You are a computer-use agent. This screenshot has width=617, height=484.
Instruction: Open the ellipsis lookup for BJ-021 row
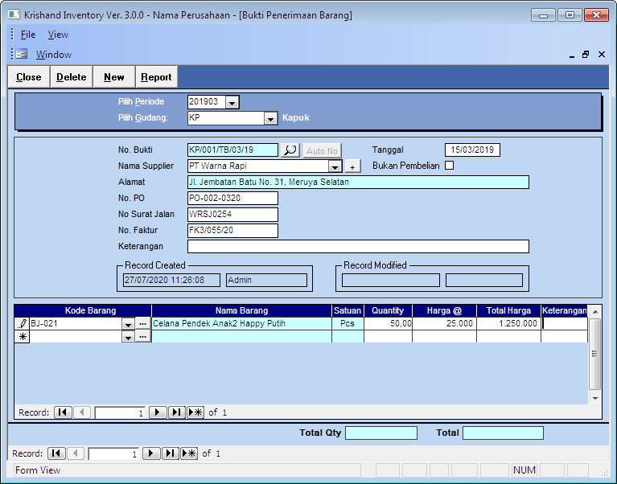tap(143, 323)
